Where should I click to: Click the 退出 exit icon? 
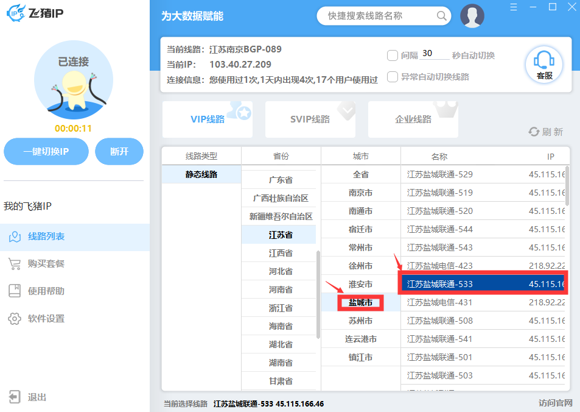[15, 397]
